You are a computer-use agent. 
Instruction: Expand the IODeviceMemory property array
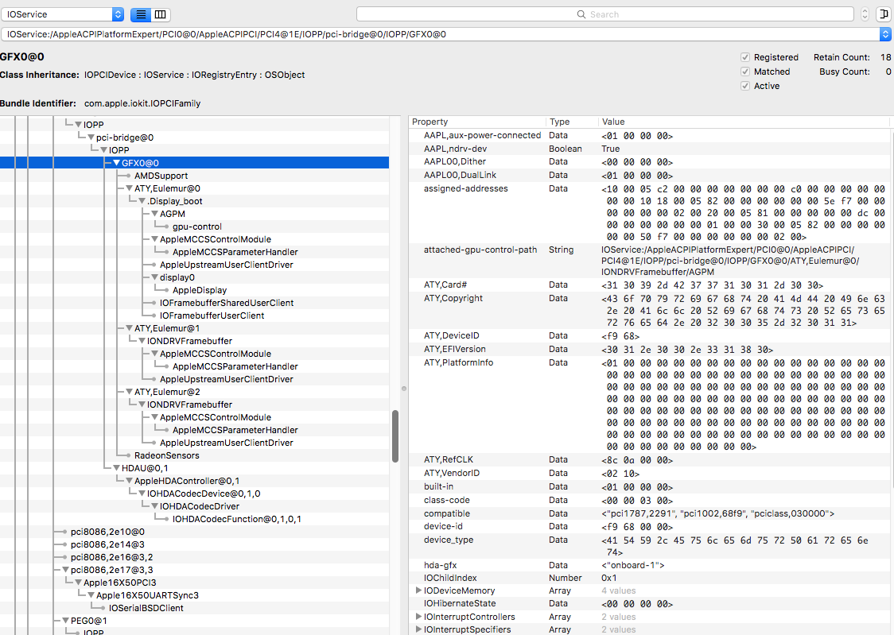point(419,590)
